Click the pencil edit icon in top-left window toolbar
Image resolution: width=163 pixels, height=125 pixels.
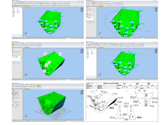click(17, 3)
